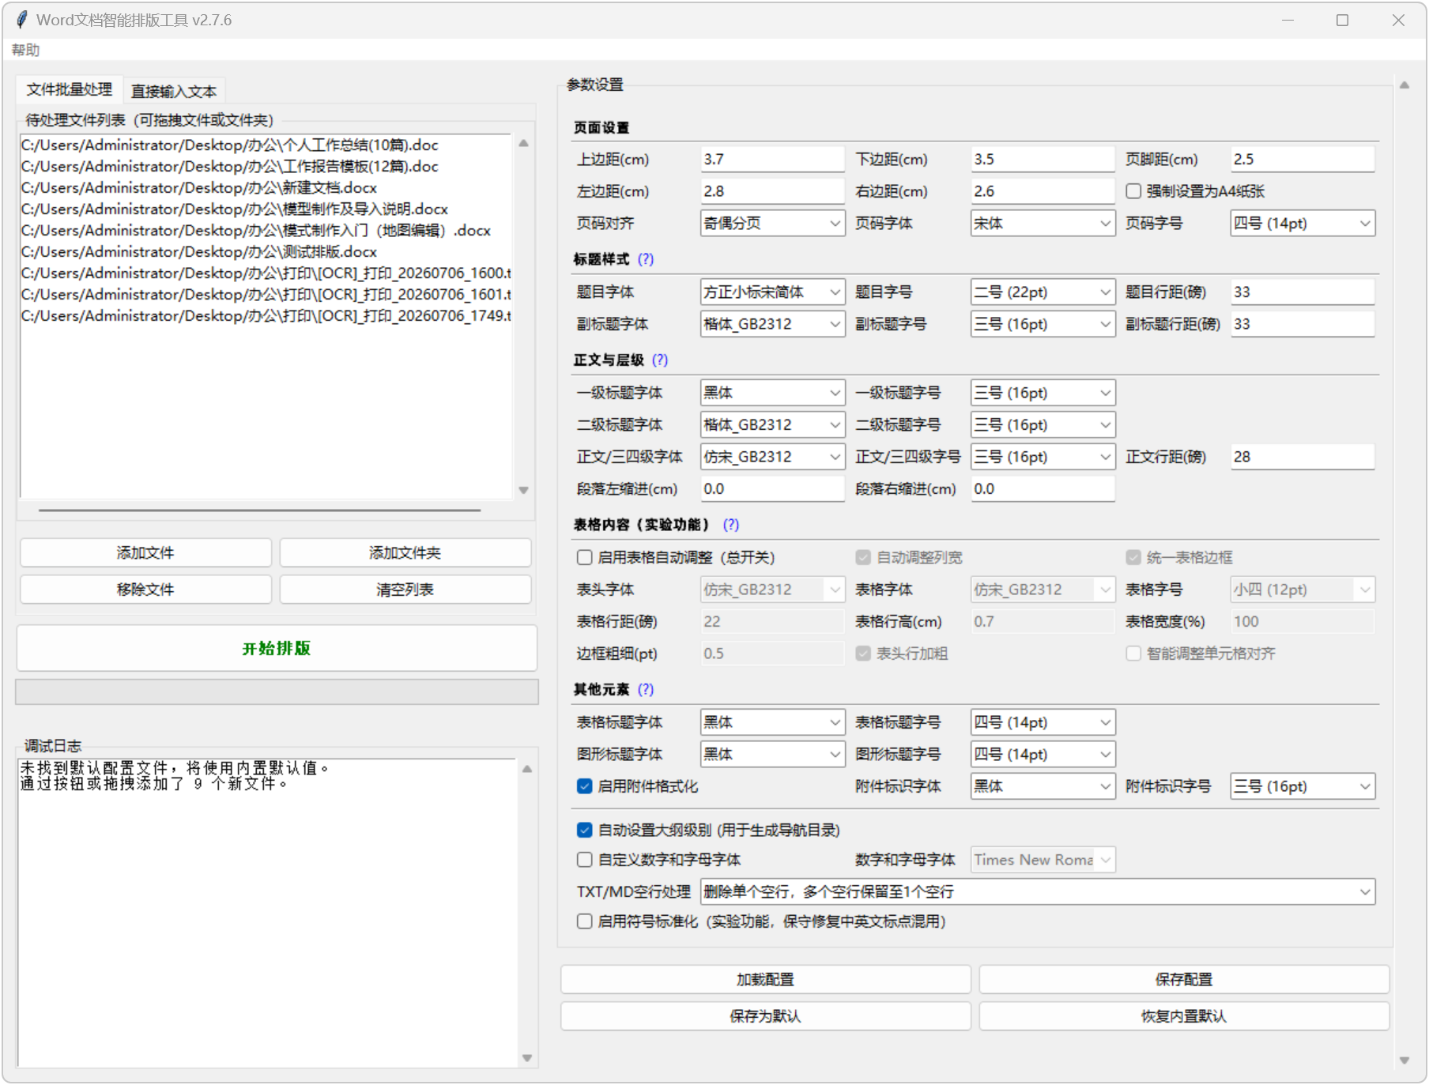Start formatting with 开始排版 button
This screenshot has width=1429, height=1085.
(277, 649)
